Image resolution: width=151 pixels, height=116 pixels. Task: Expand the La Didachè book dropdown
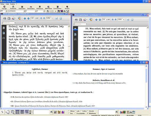coord(24,11)
